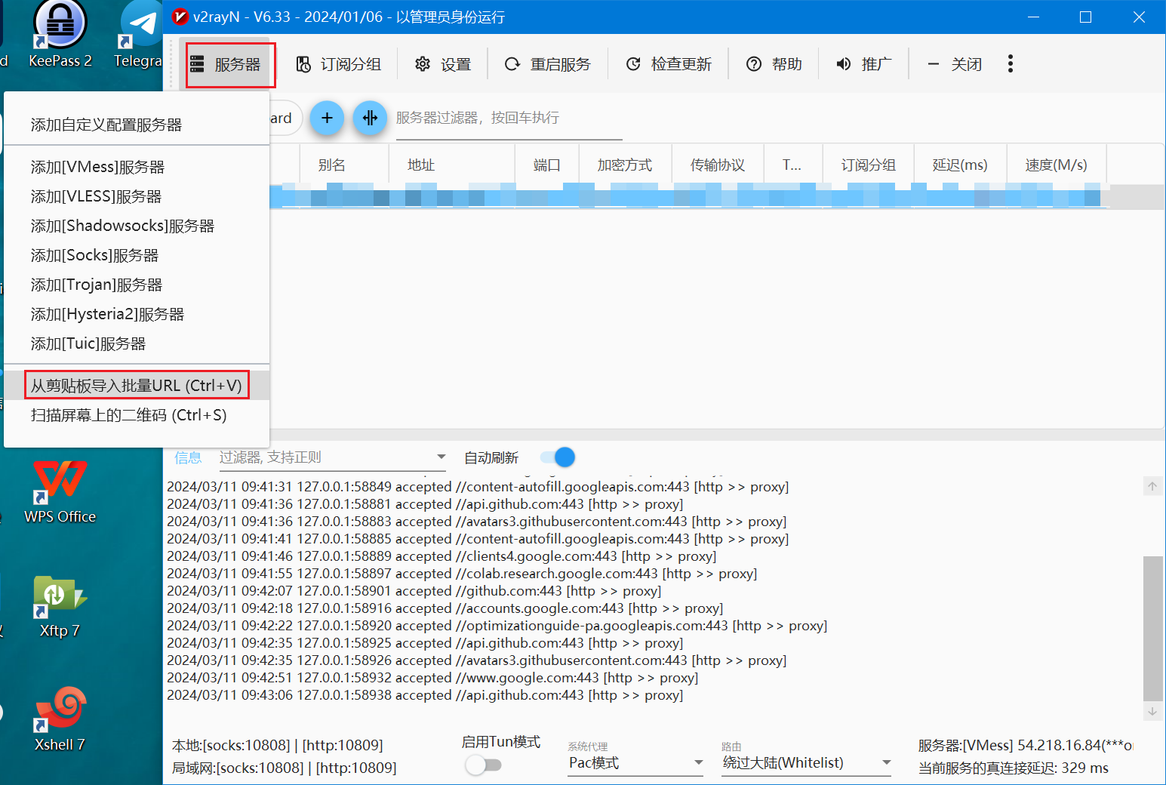Toggle the 自动刷新 auto refresh switch

click(x=558, y=457)
